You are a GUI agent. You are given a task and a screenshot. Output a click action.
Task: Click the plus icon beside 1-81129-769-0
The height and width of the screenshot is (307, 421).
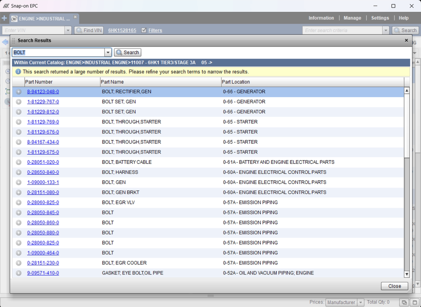[19, 122]
